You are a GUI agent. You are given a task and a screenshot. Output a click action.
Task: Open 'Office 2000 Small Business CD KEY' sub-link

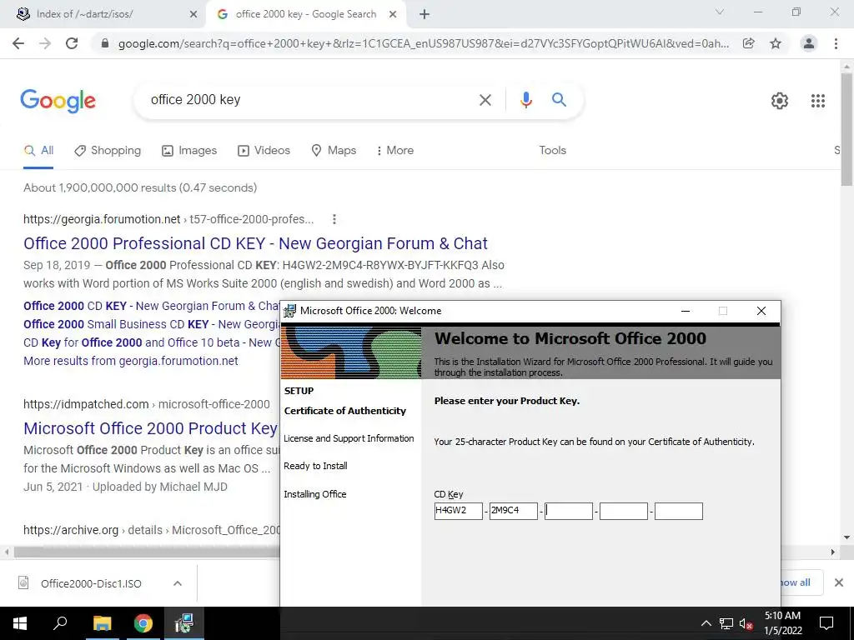tap(152, 324)
